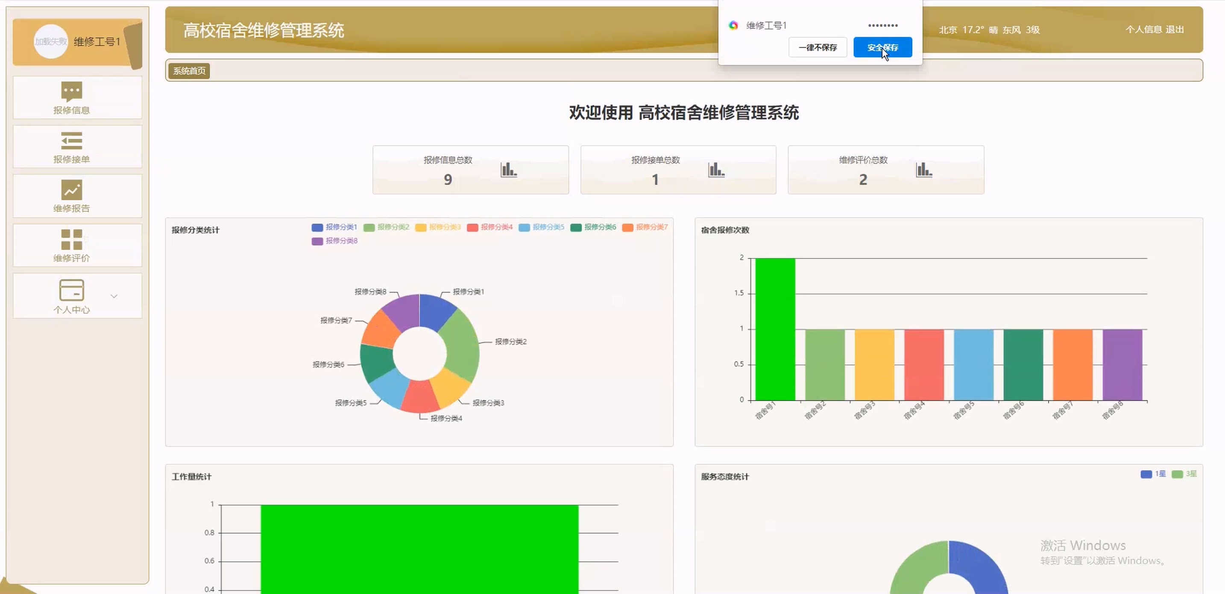Click orange 宿舍号7 bar
This screenshot has width=1225, height=594.
pos(1073,365)
